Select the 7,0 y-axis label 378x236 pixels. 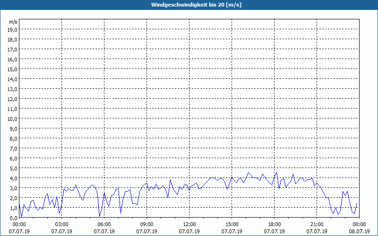(13, 149)
